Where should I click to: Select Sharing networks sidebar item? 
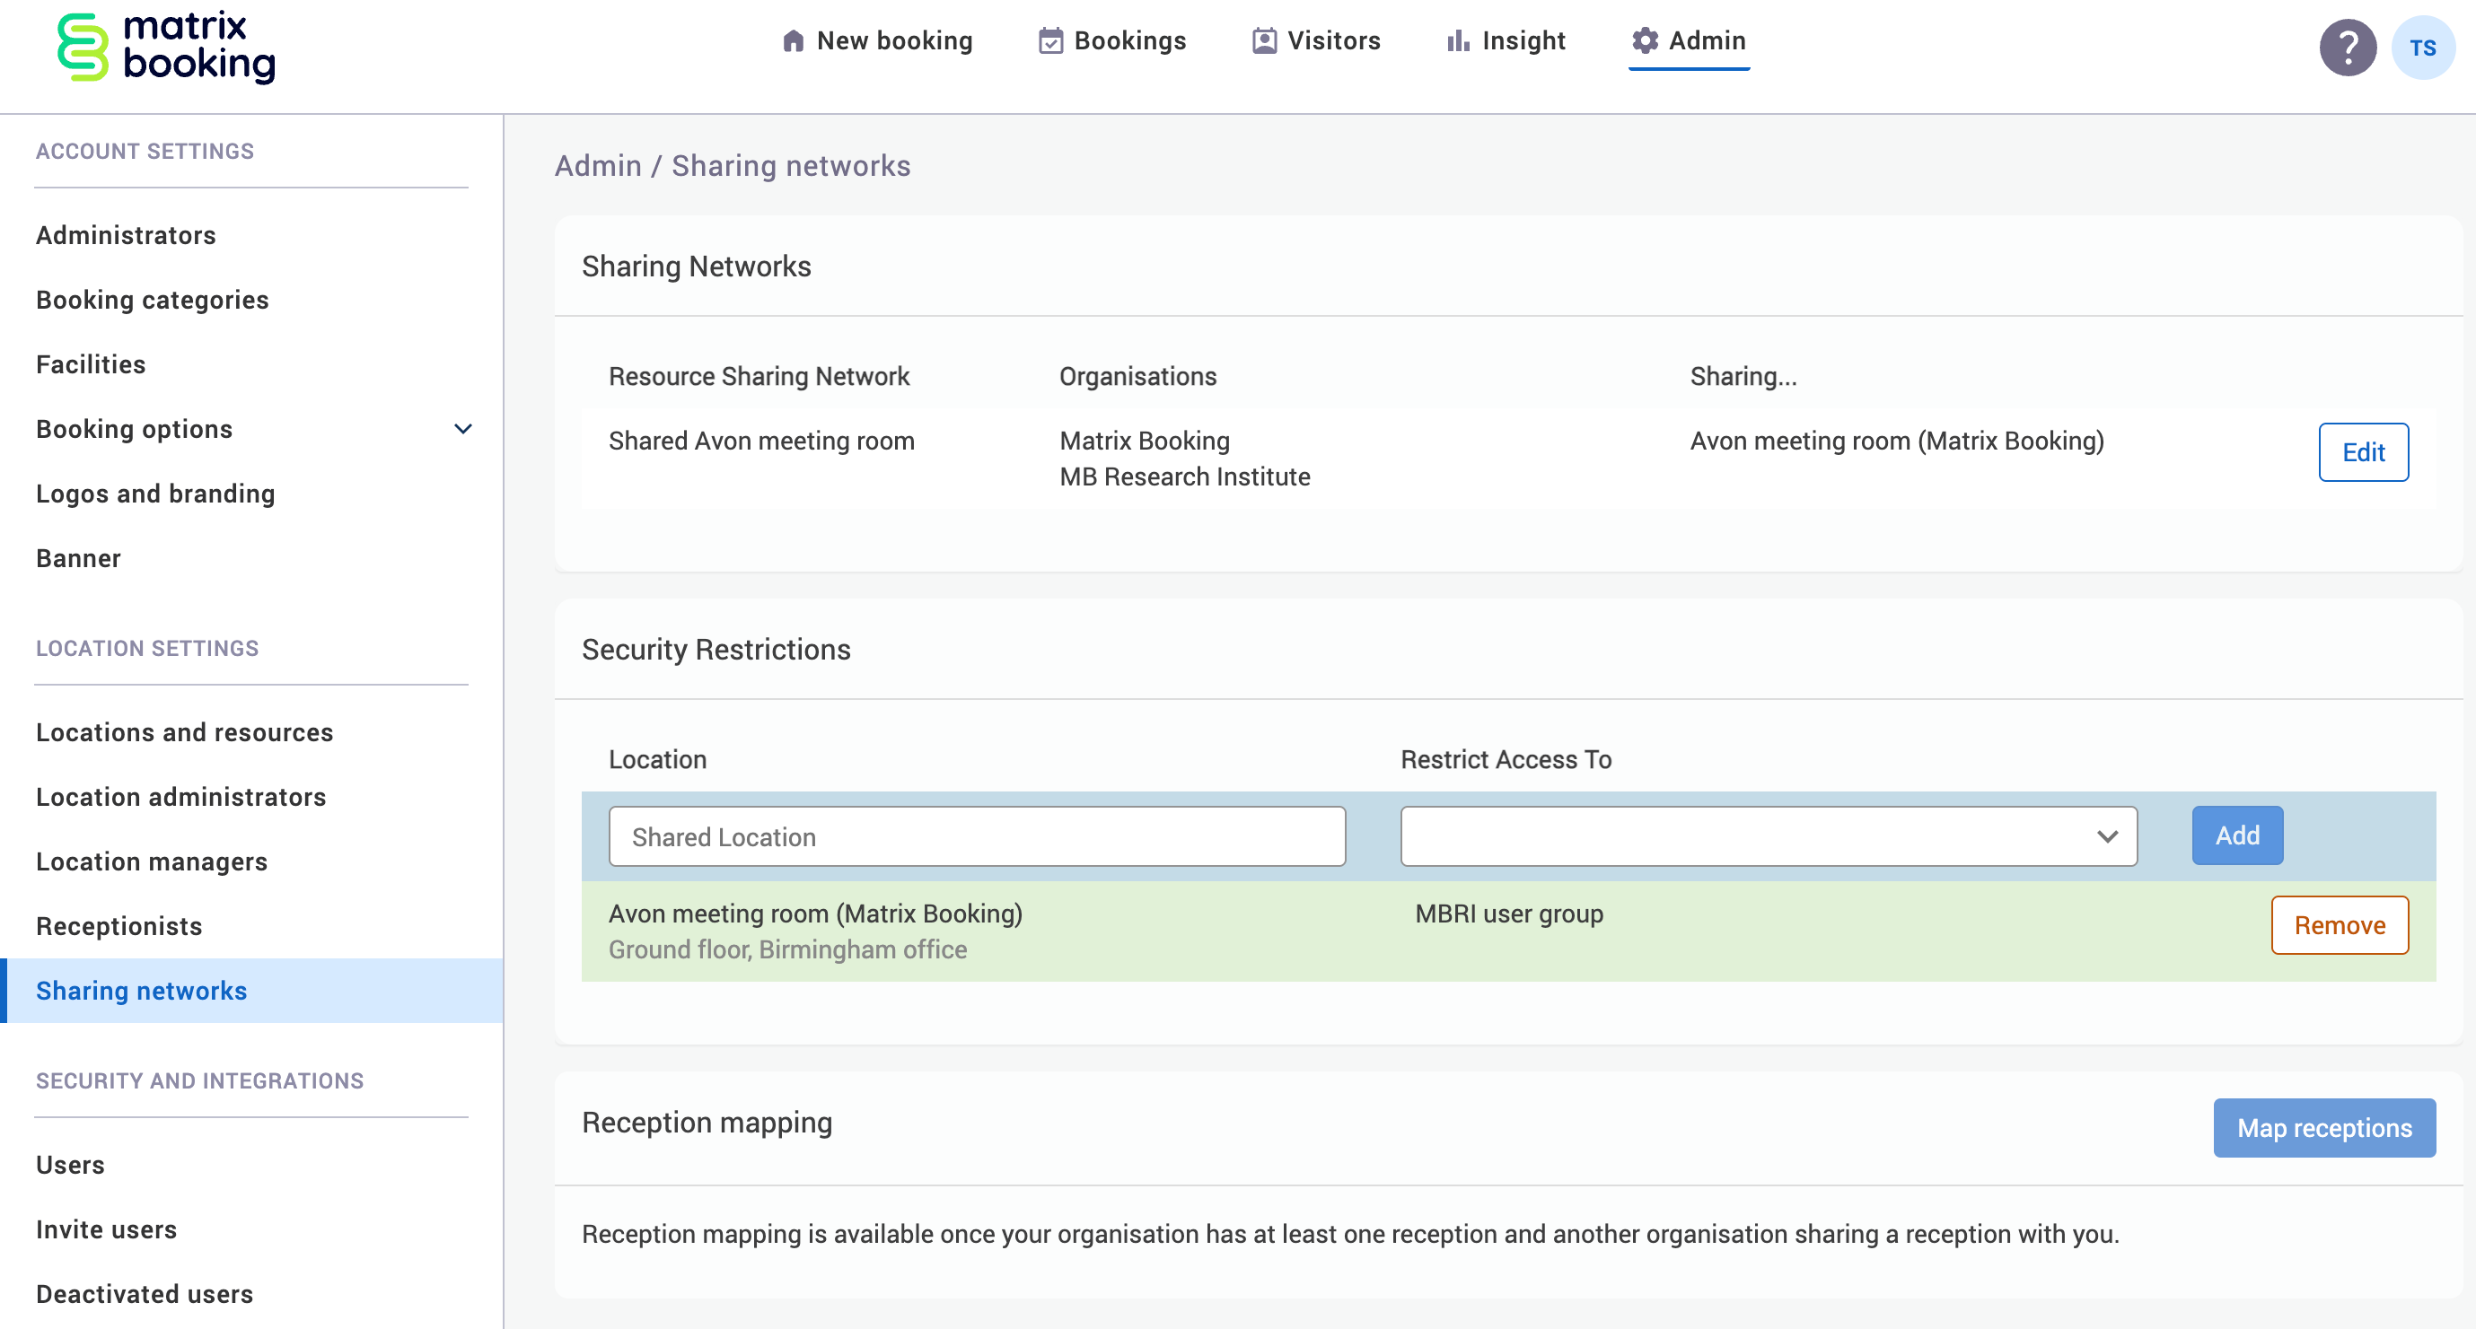tap(141, 991)
